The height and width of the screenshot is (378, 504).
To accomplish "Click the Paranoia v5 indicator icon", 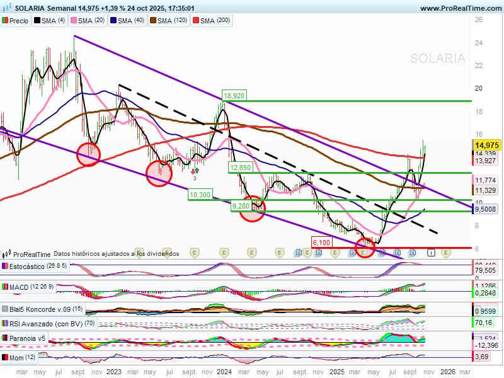I will tap(5, 338).
